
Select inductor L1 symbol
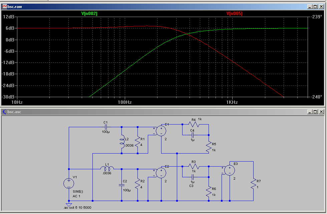pos(107,168)
